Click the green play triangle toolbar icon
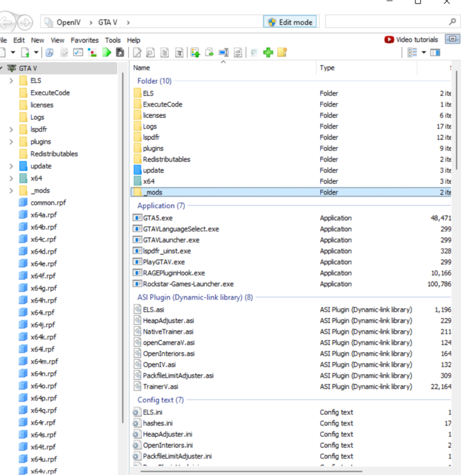This screenshot has height=475, width=461. coord(107,53)
